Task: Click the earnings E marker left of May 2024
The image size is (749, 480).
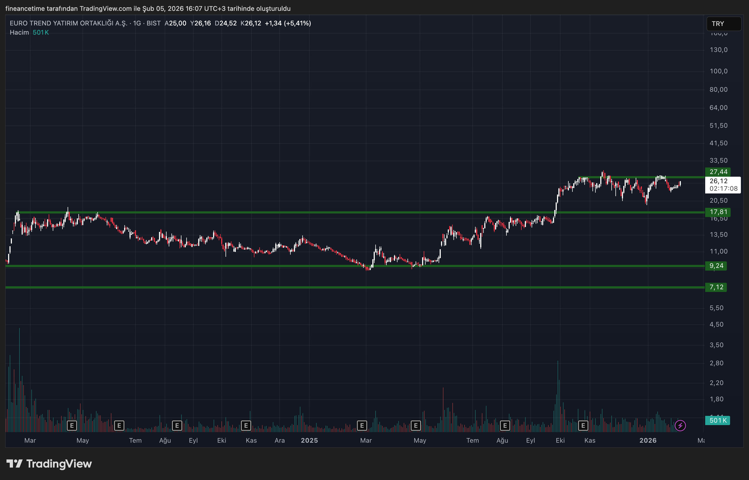Action: 72,425
